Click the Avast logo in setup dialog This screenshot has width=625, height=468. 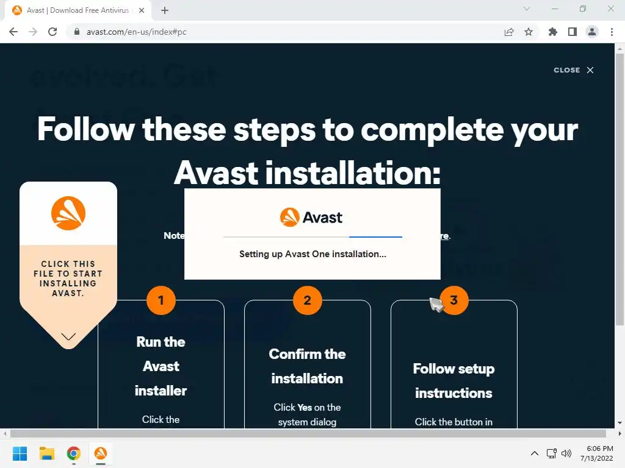[311, 218]
